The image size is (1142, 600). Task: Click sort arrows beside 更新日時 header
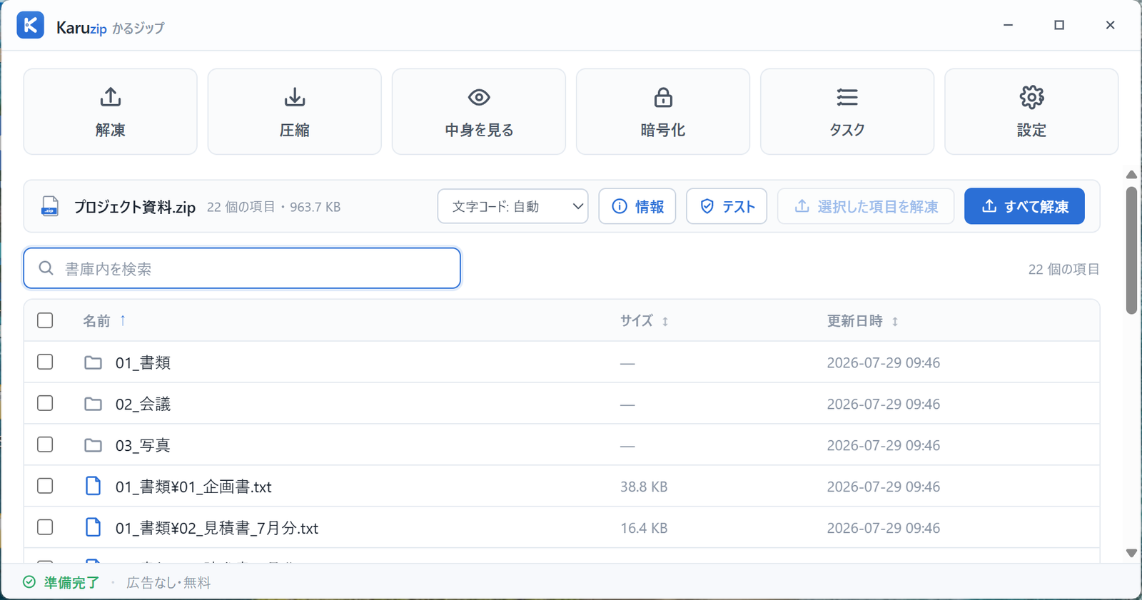point(895,322)
